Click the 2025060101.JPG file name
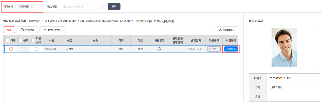 pos(281,78)
